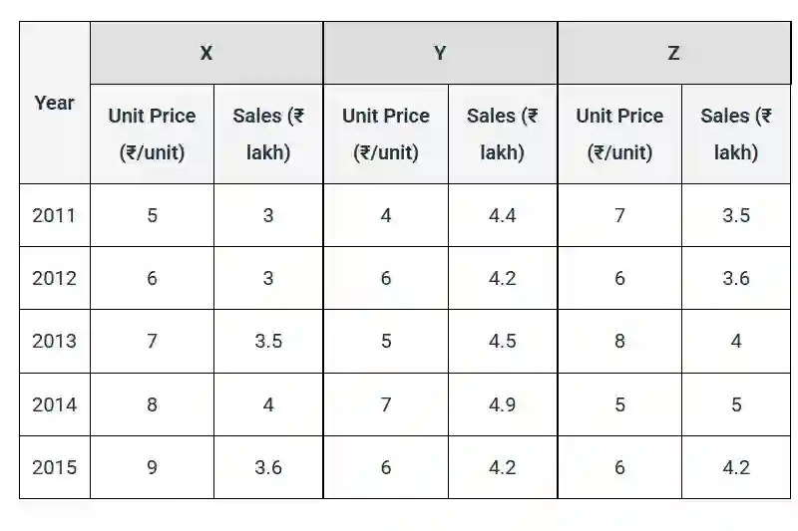Click Z sales value 3.5 for 2011
This screenshot has height=531, width=798.
[736, 215]
